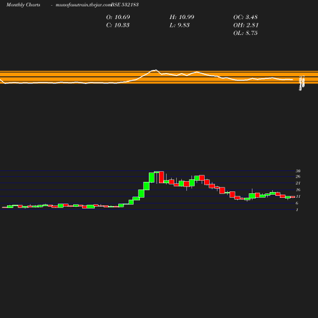The image size is (318, 318).
Task: Click the tallest red candle at the price peak
Action: click(x=162, y=177)
